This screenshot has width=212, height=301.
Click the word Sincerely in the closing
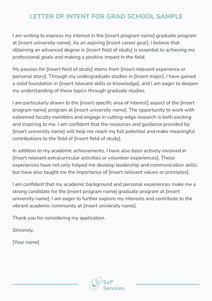[23, 230]
